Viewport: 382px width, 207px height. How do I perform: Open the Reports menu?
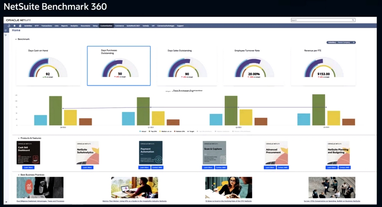click(x=64, y=26)
